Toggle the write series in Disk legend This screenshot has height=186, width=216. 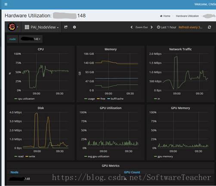click(30, 156)
